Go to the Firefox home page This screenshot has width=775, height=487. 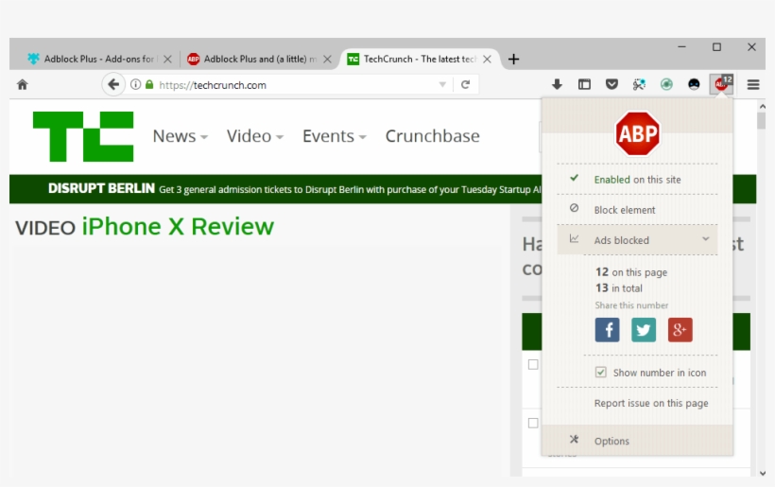pos(23,84)
